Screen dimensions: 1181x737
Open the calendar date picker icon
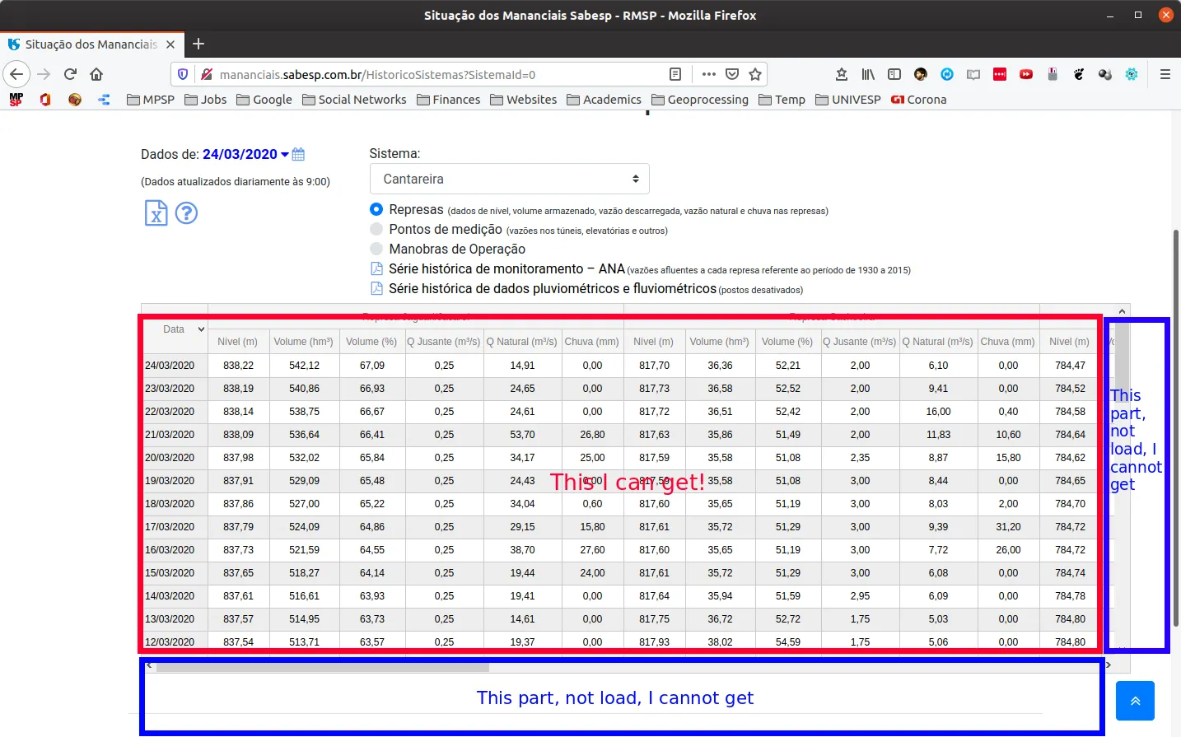pyautogui.click(x=299, y=154)
